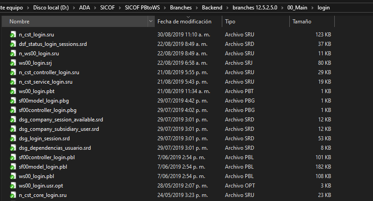Image resolution: width=373 pixels, height=201 pixels.
Task: Expand the breadcrumb chevron after 00_Main
Action: point(313,8)
